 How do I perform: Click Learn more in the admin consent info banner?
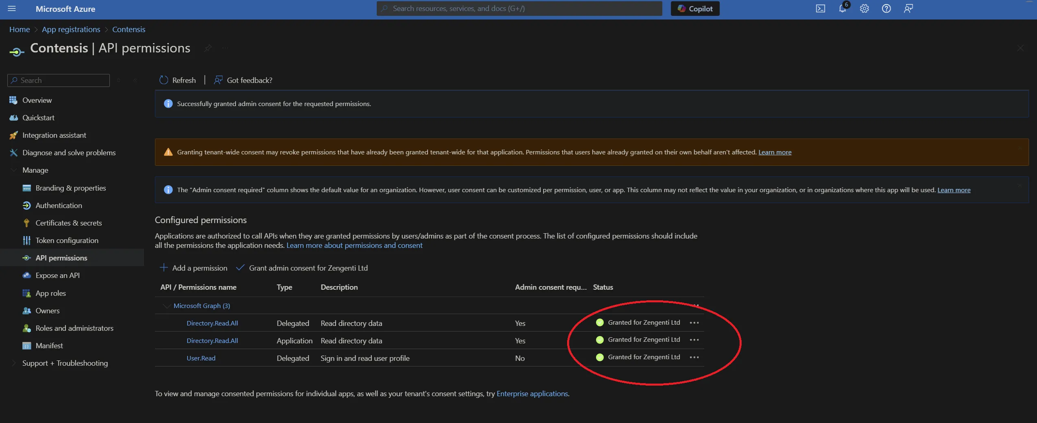(x=954, y=190)
